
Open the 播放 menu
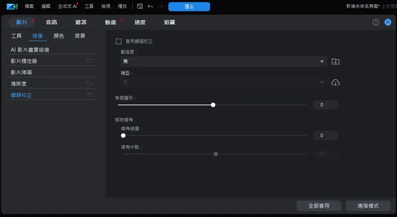(122, 6)
